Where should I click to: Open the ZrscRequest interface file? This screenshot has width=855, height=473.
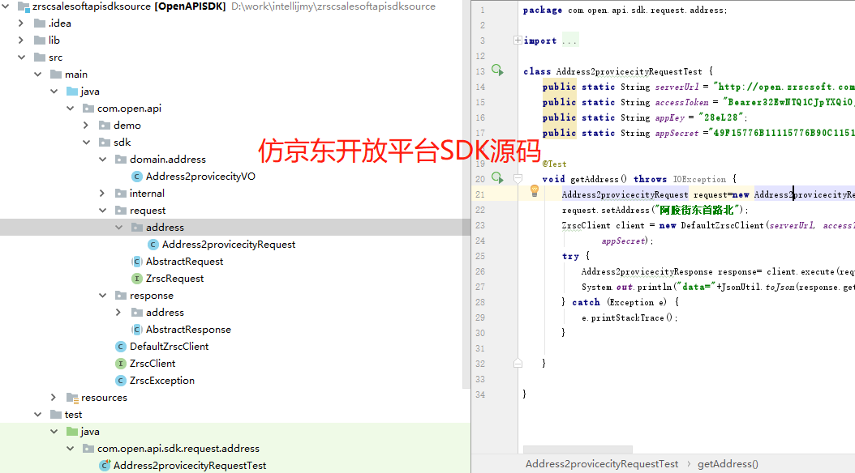click(x=174, y=279)
